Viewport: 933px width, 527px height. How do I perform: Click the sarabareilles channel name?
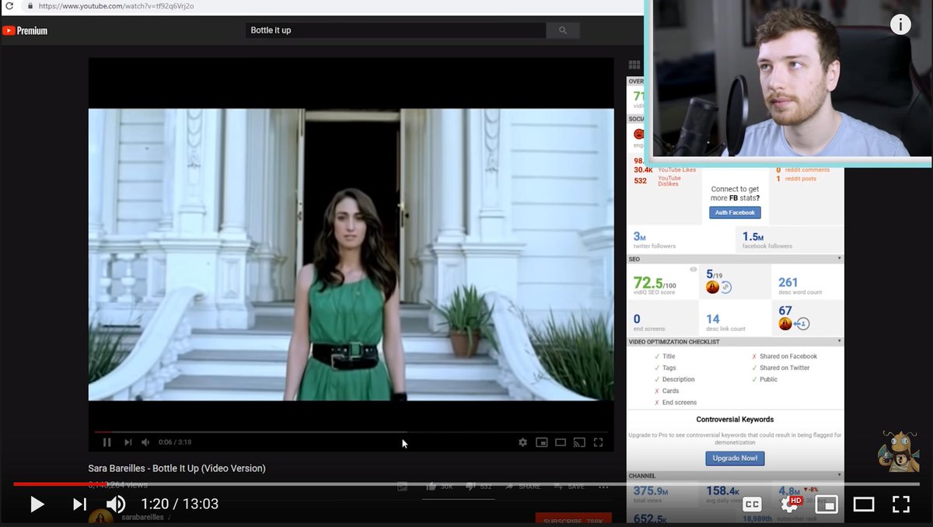coord(145,517)
